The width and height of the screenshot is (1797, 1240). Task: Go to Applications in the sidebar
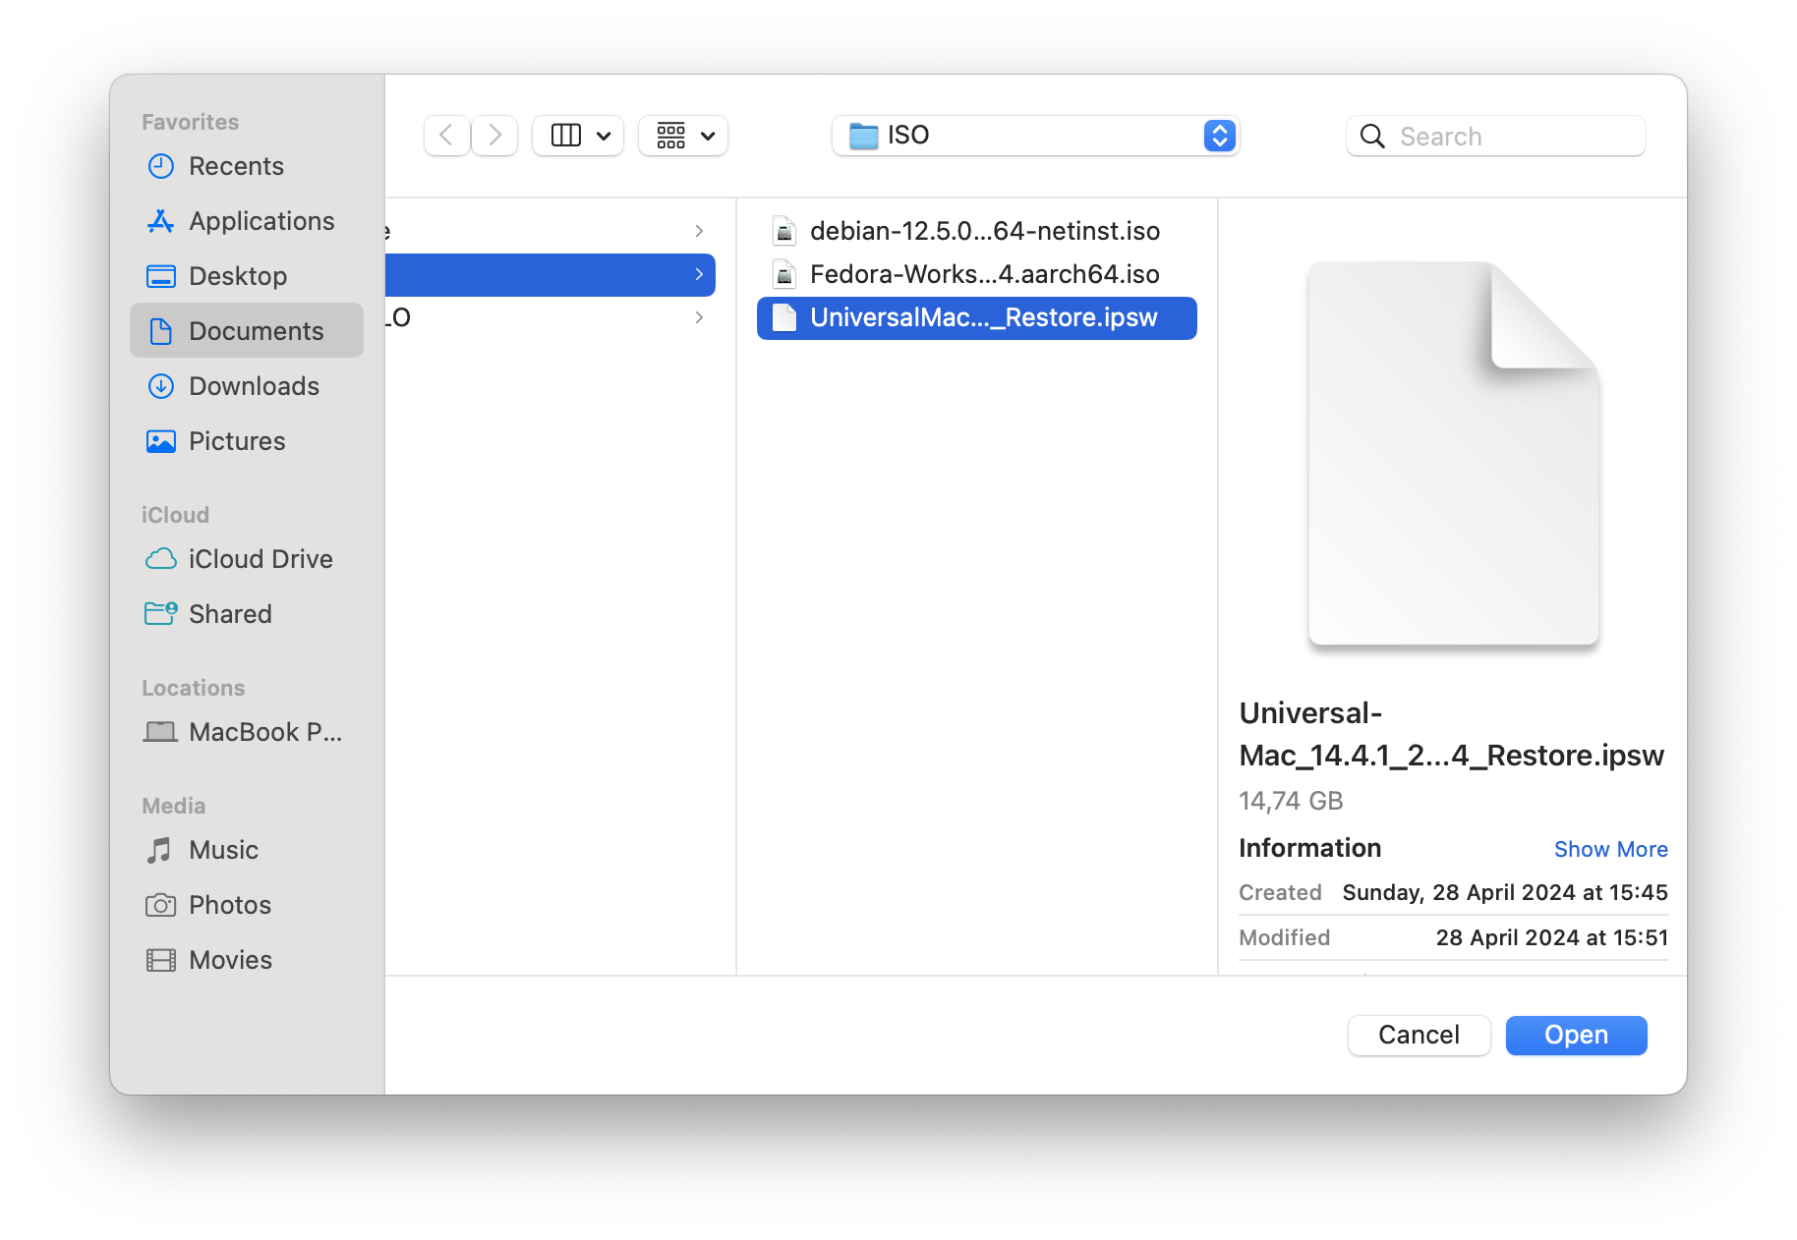(246, 221)
